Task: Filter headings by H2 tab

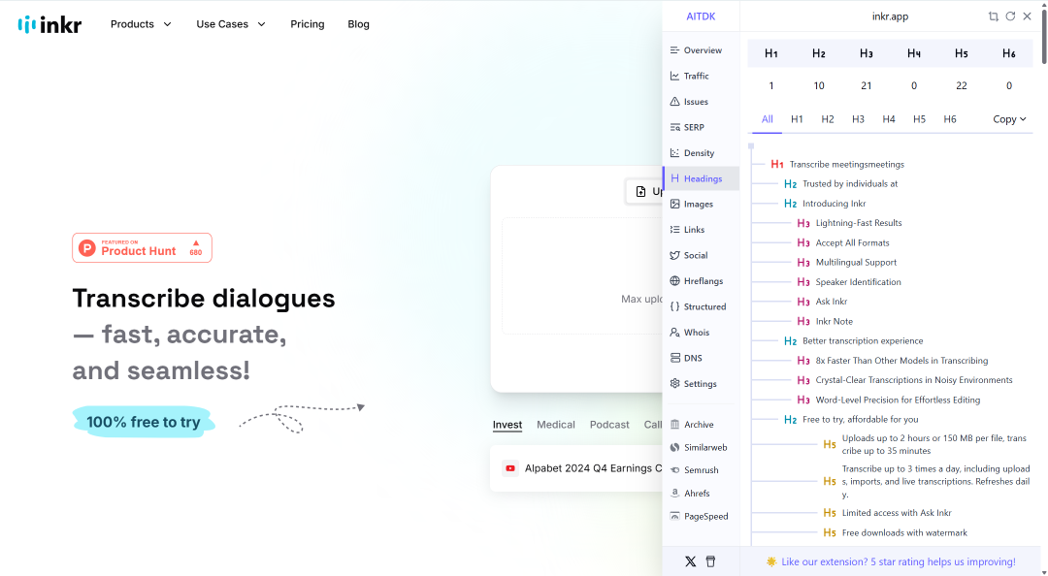Action: coord(828,119)
